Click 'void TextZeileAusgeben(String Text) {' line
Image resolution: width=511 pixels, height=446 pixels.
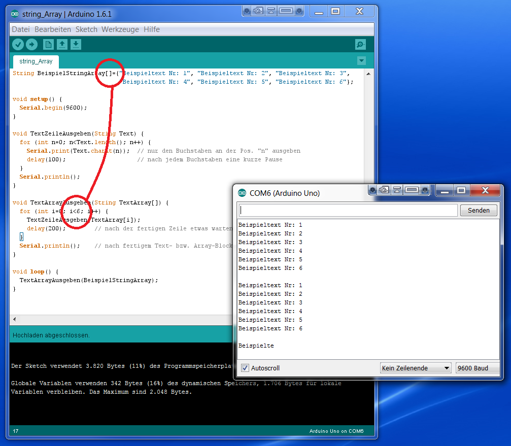tap(78, 133)
